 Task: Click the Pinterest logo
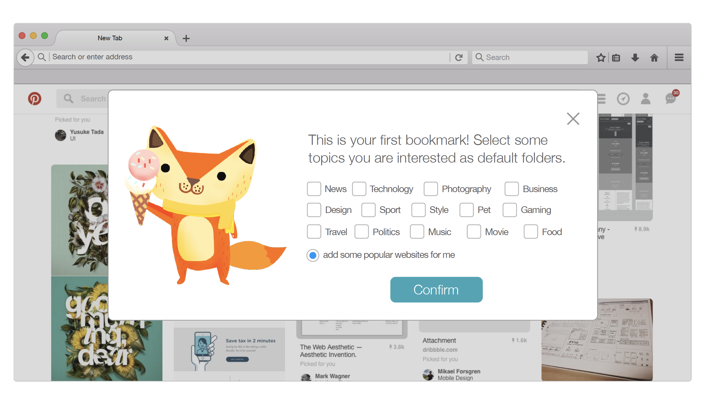[35, 99]
